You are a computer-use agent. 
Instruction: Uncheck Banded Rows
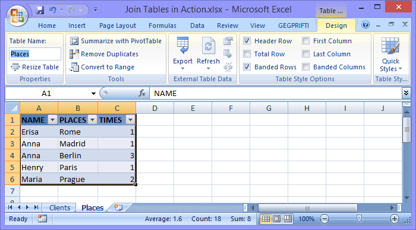click(247, 67)
